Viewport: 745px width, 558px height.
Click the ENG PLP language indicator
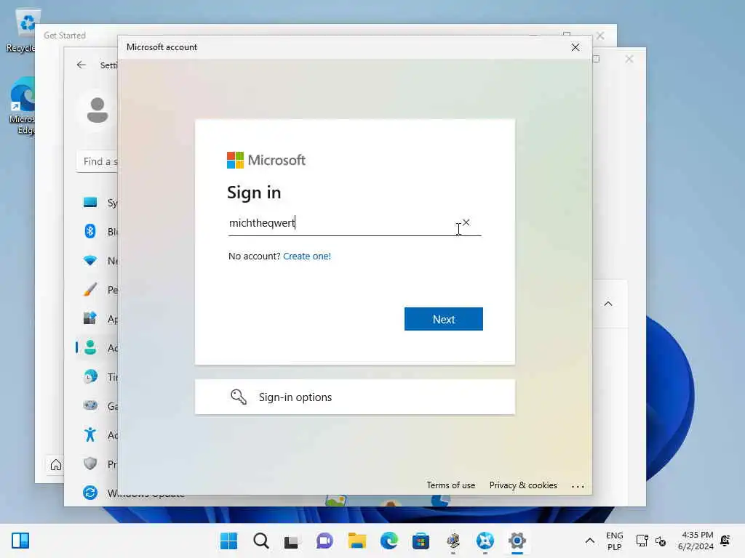point(614,541)
